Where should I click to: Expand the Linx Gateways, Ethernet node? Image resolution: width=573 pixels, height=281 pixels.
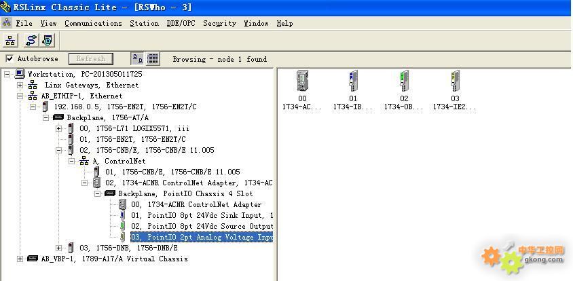point(20,85)
